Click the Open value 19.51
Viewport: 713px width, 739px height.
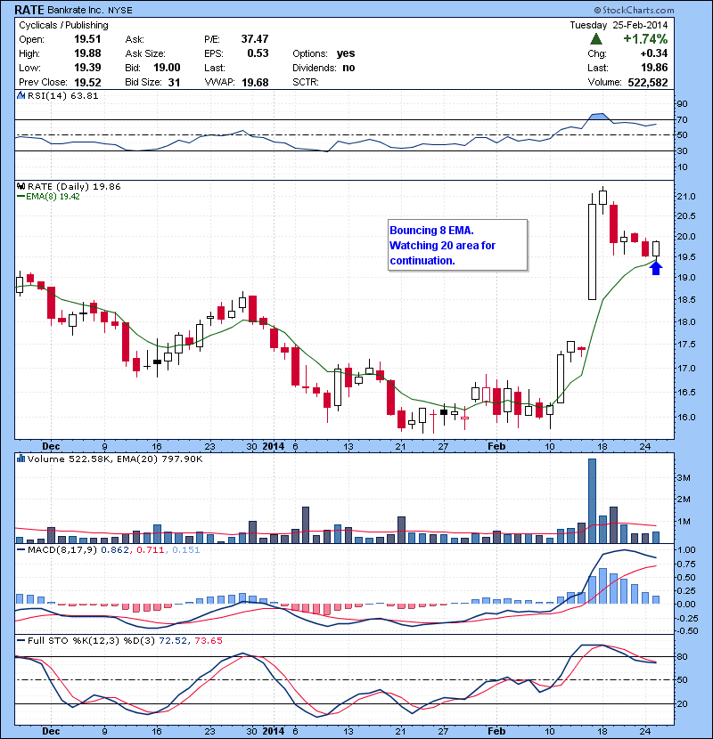(x=87, y=39)
